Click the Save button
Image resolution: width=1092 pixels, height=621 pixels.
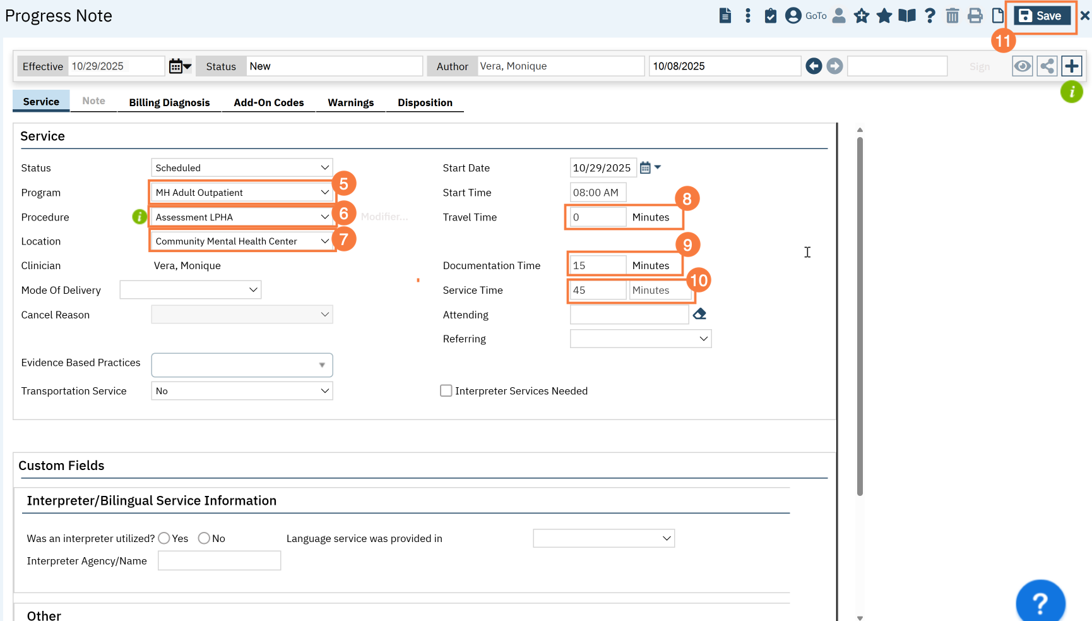click(x=1042, y=16)
